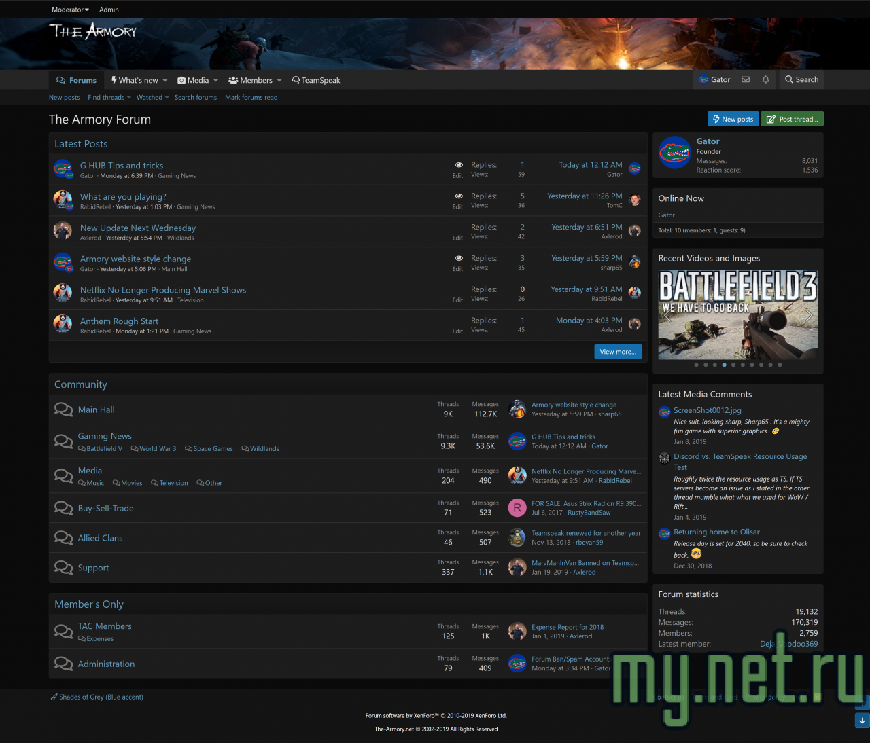Open the Battlefield 3 video thumbnail

737,315
